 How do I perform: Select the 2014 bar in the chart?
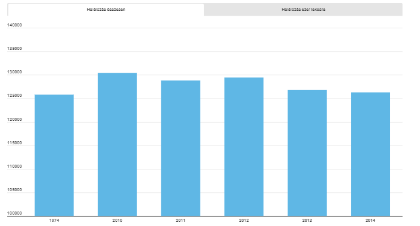click(370, 154)
